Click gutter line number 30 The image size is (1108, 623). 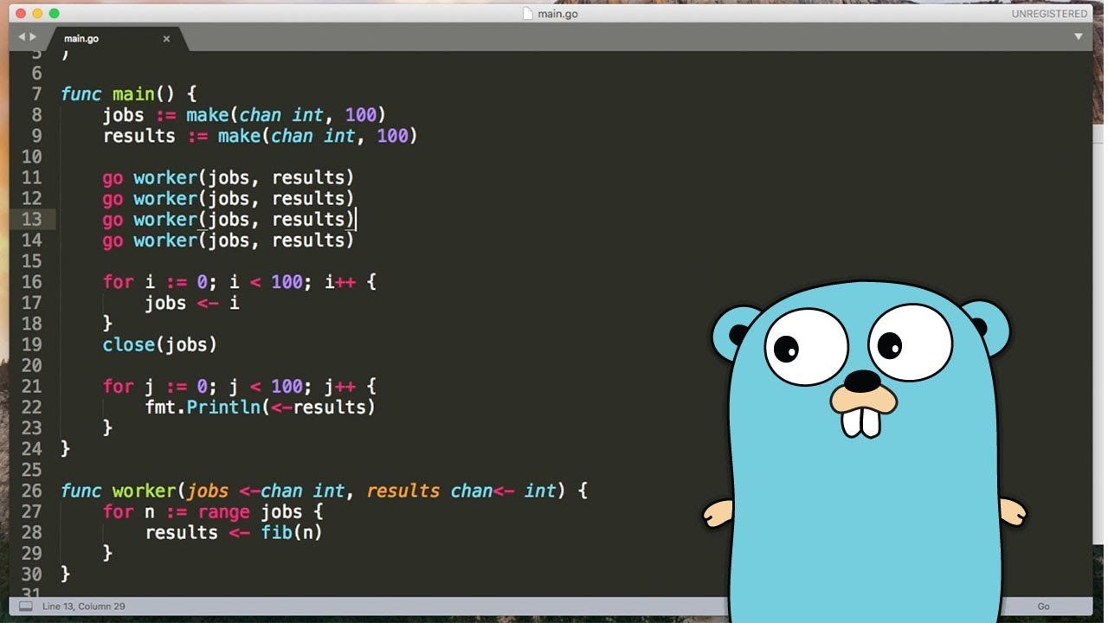click(x=31, y=574)
